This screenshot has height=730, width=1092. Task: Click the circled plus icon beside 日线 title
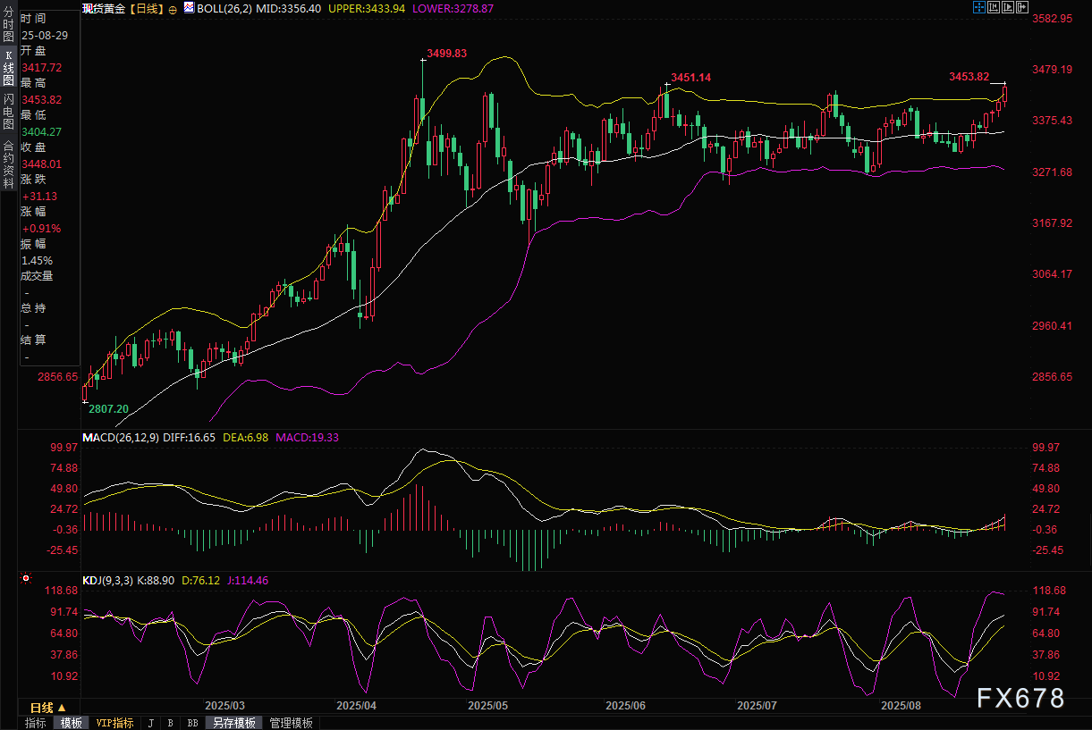click(173, 8)
